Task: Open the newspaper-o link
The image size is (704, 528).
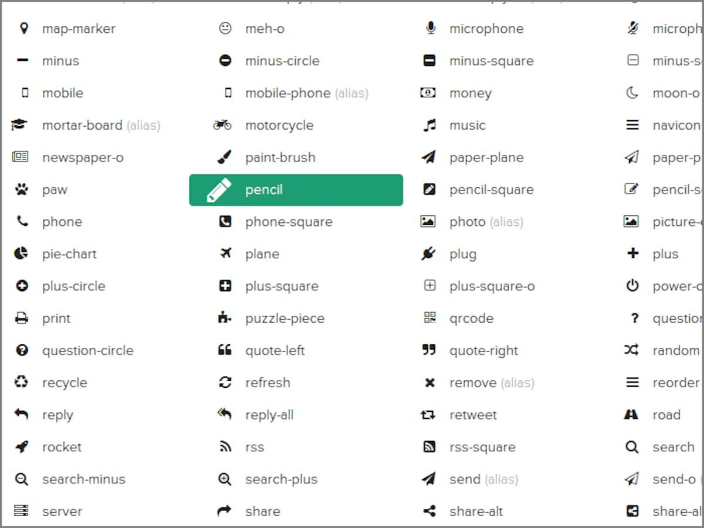Action: (x=83, y=157)
